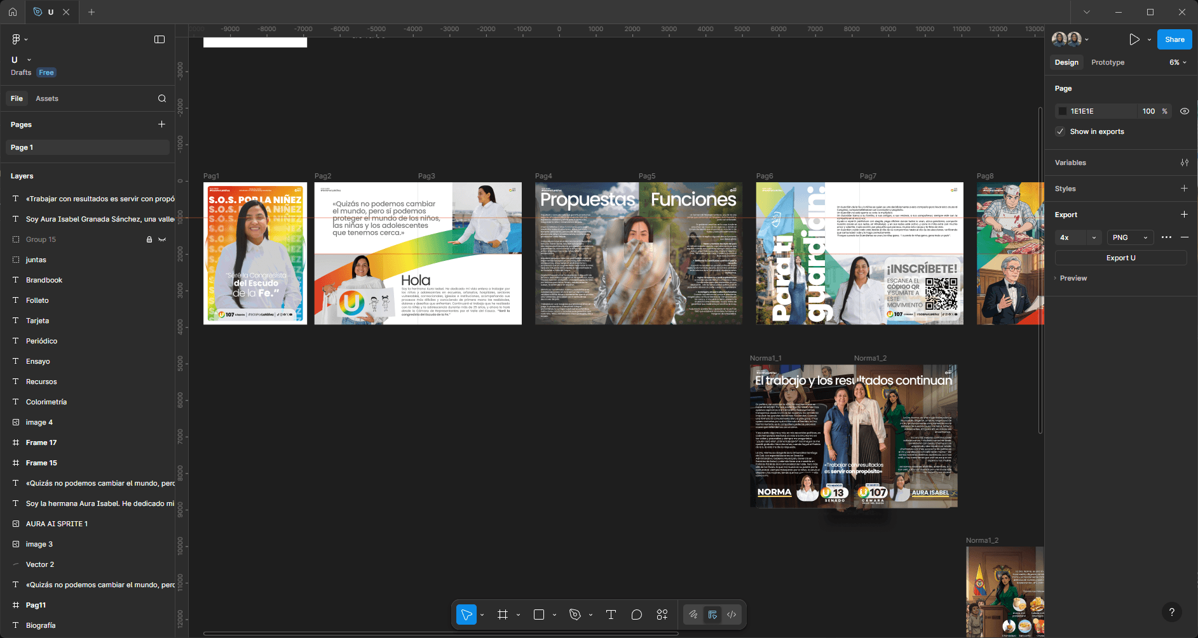This screenshot has height=638, width=1198.
Task: Select the Rectangle shape tool
Action: 539,615
